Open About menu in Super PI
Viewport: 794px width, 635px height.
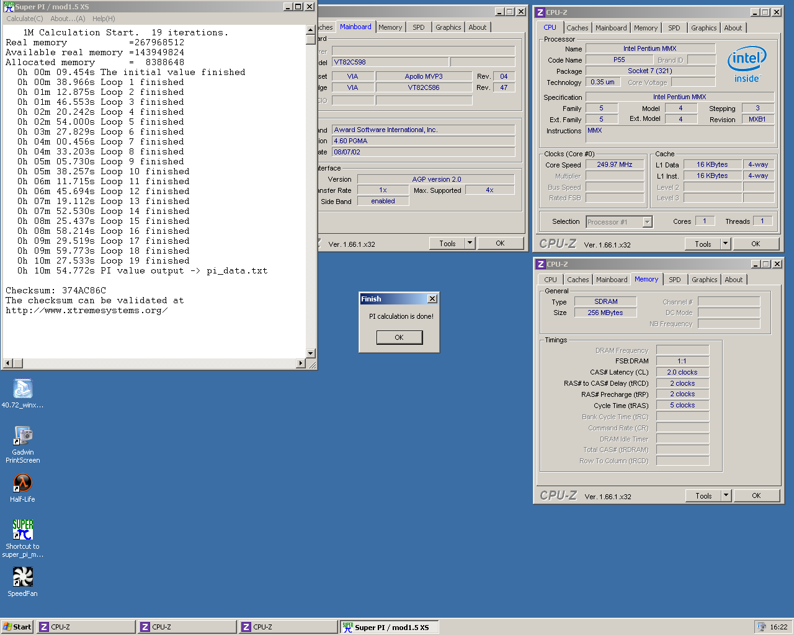(68, 19)
